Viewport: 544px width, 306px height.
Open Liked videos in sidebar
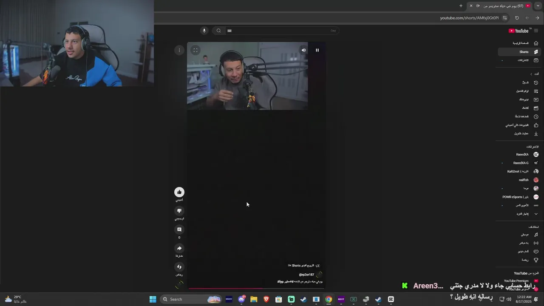[x=520, y=125]
